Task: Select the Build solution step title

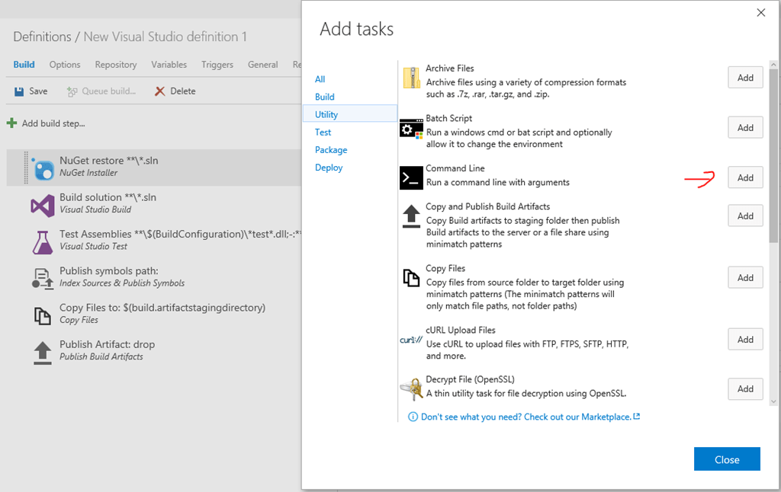Action: click(x=108, y=197)
